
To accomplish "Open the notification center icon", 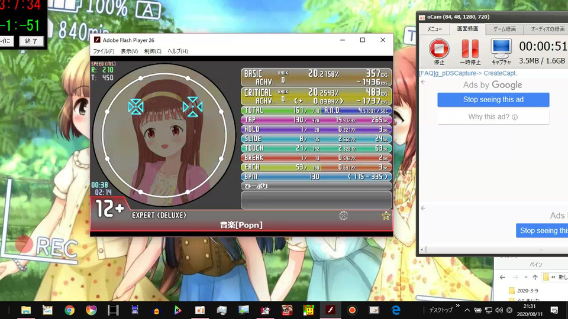I will point(554,310).
